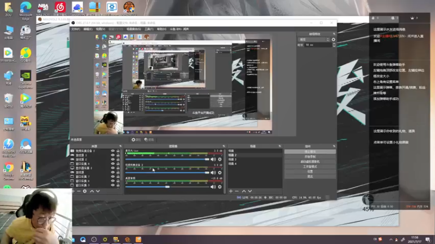Screen dimensions: 435x244
Task: Move selected source up
Action: coord(92,191)
